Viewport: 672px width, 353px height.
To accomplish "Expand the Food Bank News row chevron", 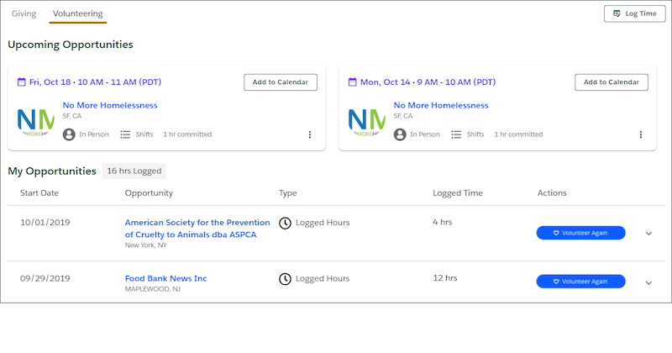I will (648, 282).
